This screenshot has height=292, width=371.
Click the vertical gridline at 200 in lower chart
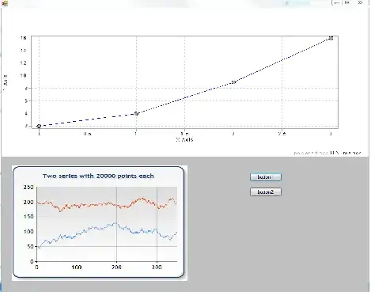point(117,224)
